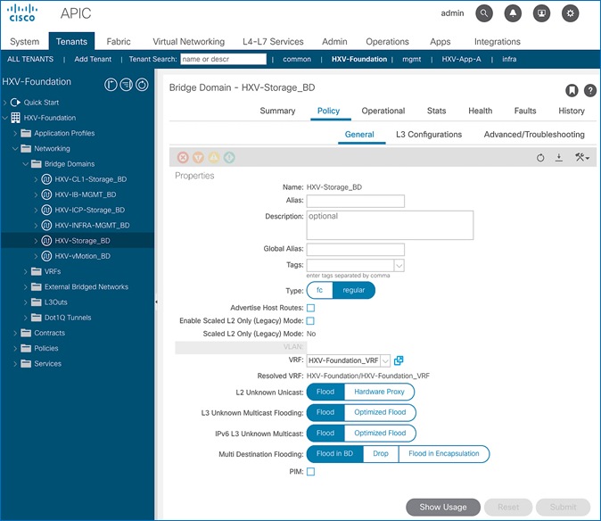Click the Global Alias input field
The width and height of the screenshot is (601, 521).
pyautogui.click(x=356, y=249)
